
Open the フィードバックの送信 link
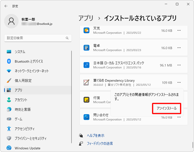[x=100, y=143]
